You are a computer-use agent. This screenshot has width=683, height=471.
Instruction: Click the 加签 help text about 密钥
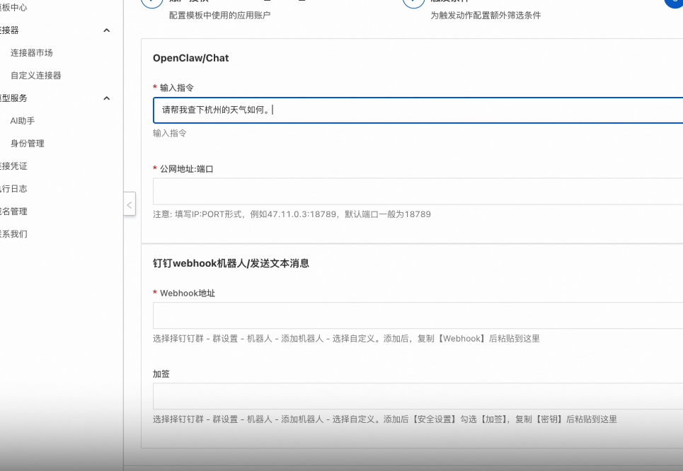[384, 419]
